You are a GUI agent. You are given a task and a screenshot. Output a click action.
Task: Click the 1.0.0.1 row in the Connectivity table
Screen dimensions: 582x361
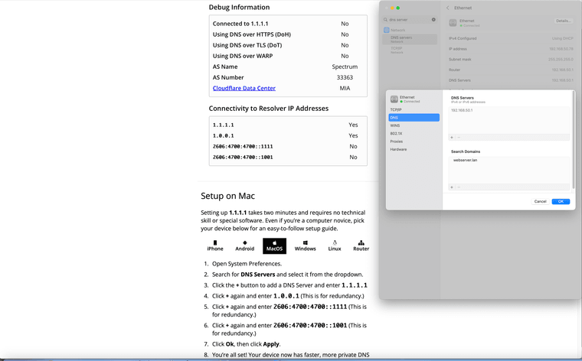(288, 135)
